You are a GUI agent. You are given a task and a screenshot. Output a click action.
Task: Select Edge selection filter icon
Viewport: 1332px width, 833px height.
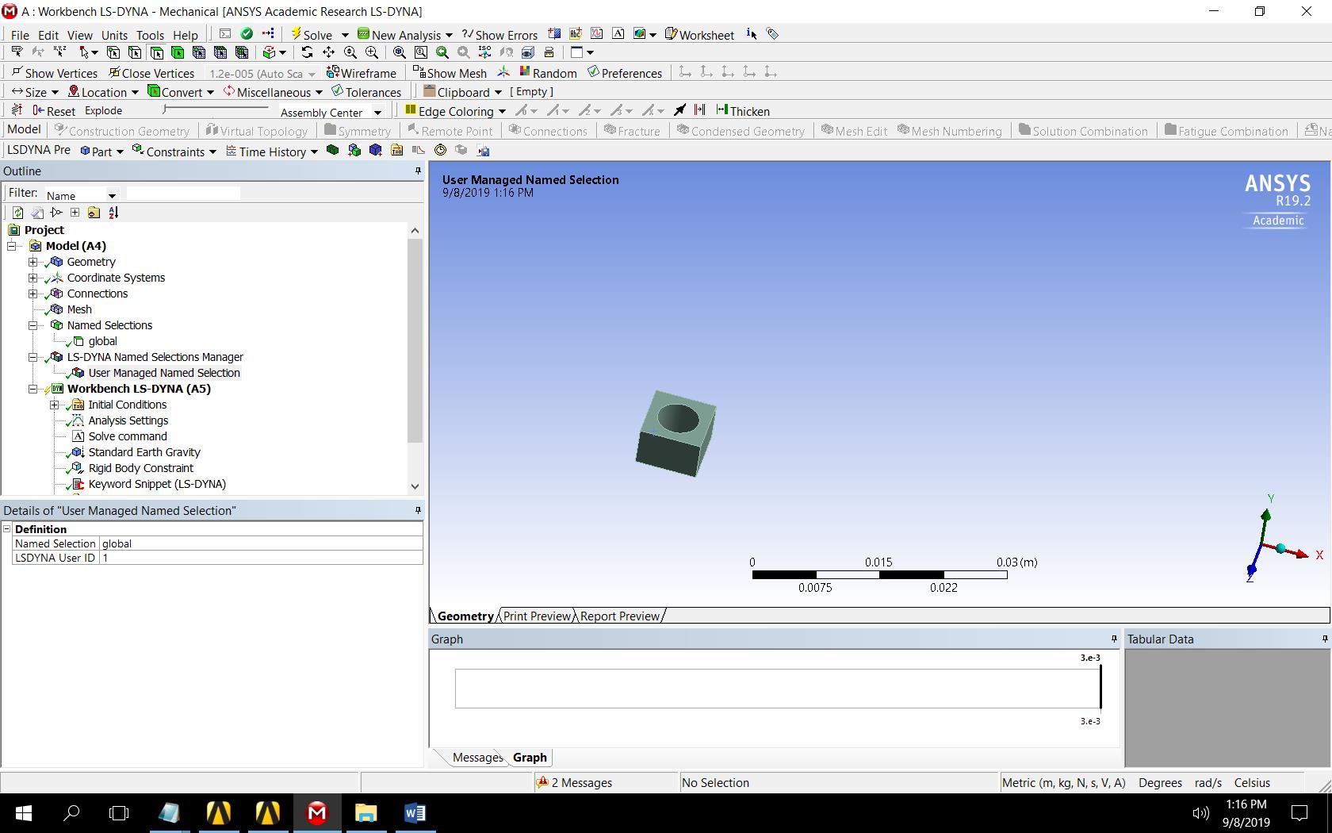point(135,52)
